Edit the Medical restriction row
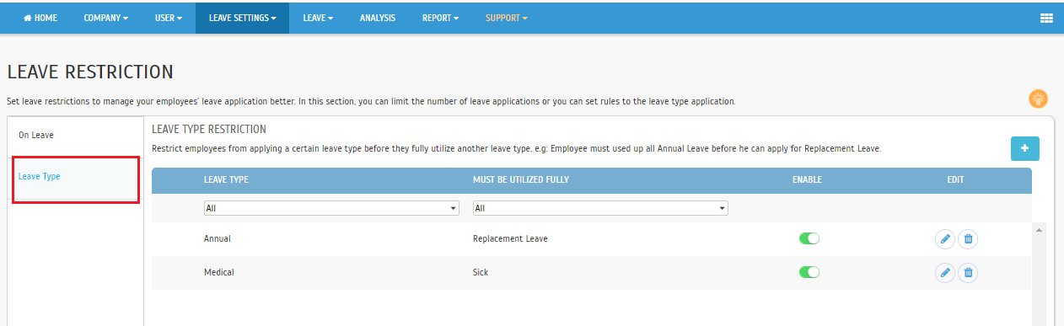This screenshot has height=326, width=1064. (x=945, y=273)
